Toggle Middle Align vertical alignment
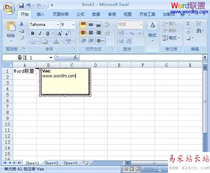 (x=91, y=24)
